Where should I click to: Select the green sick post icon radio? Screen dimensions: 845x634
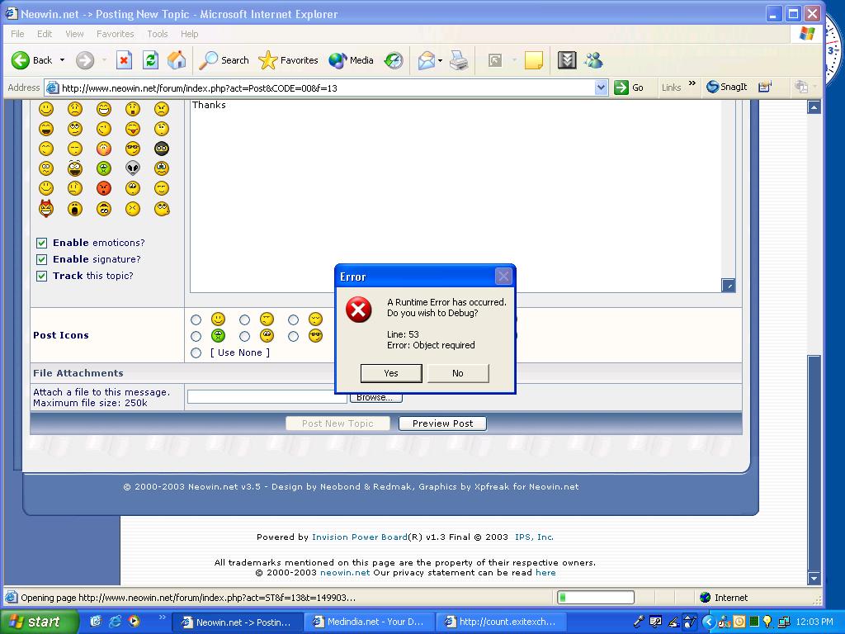[x=196, y=337]
